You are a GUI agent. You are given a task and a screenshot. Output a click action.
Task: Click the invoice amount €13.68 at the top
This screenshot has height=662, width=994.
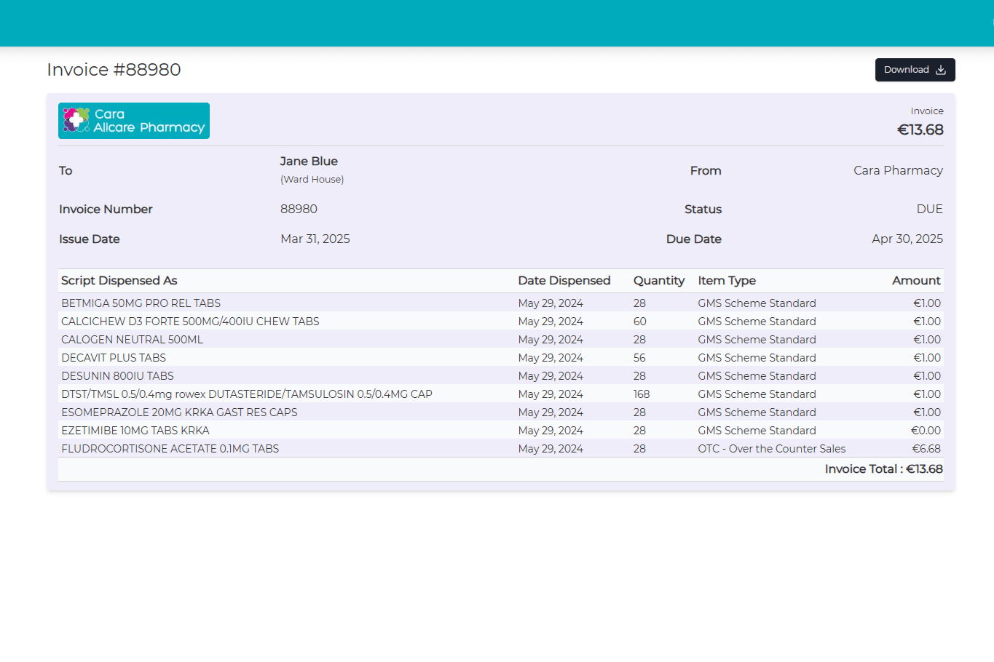click(920, 129)
